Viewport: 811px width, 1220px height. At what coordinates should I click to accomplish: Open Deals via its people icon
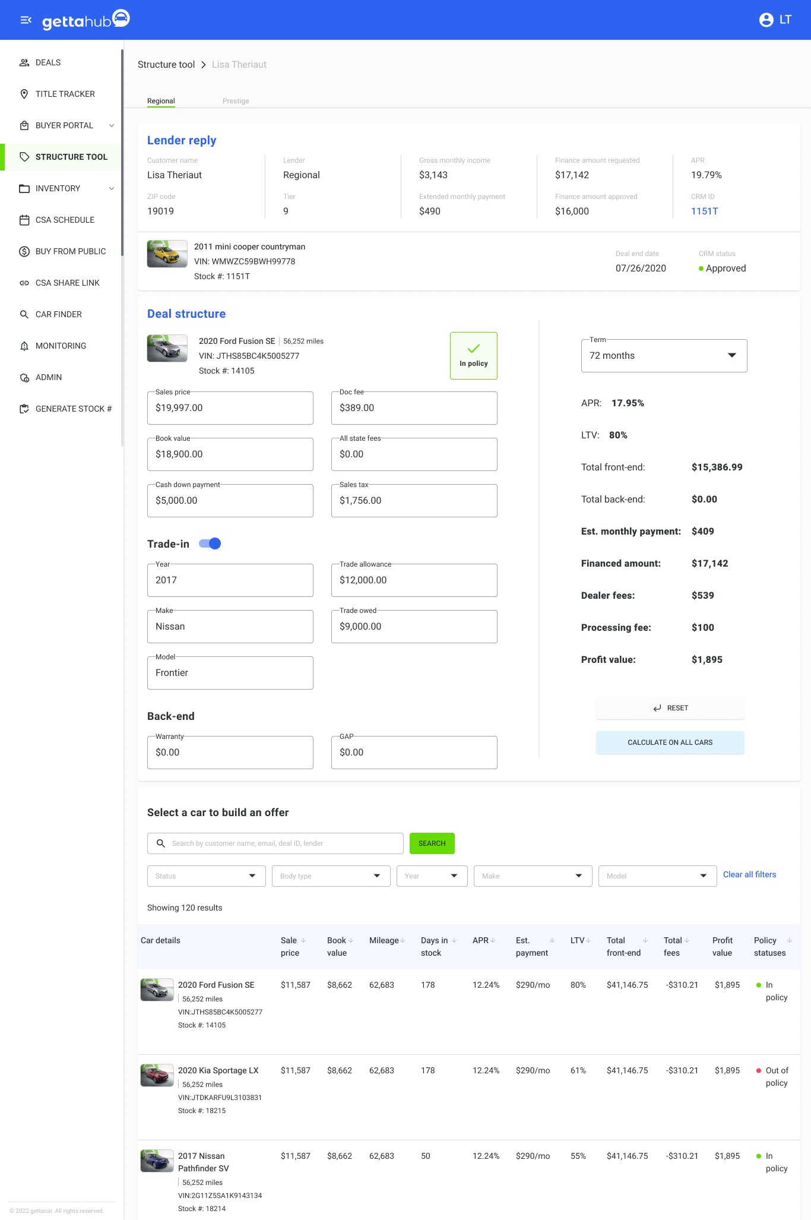(24, 62)
